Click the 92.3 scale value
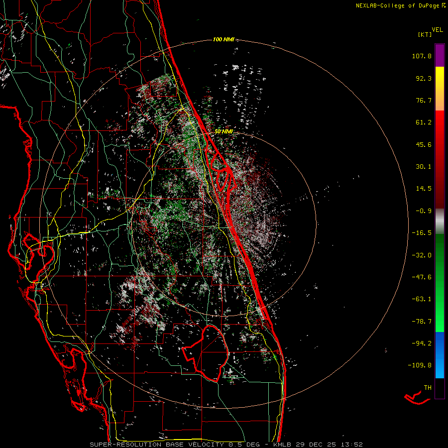The image size is (448, 448). click(424, 78)
